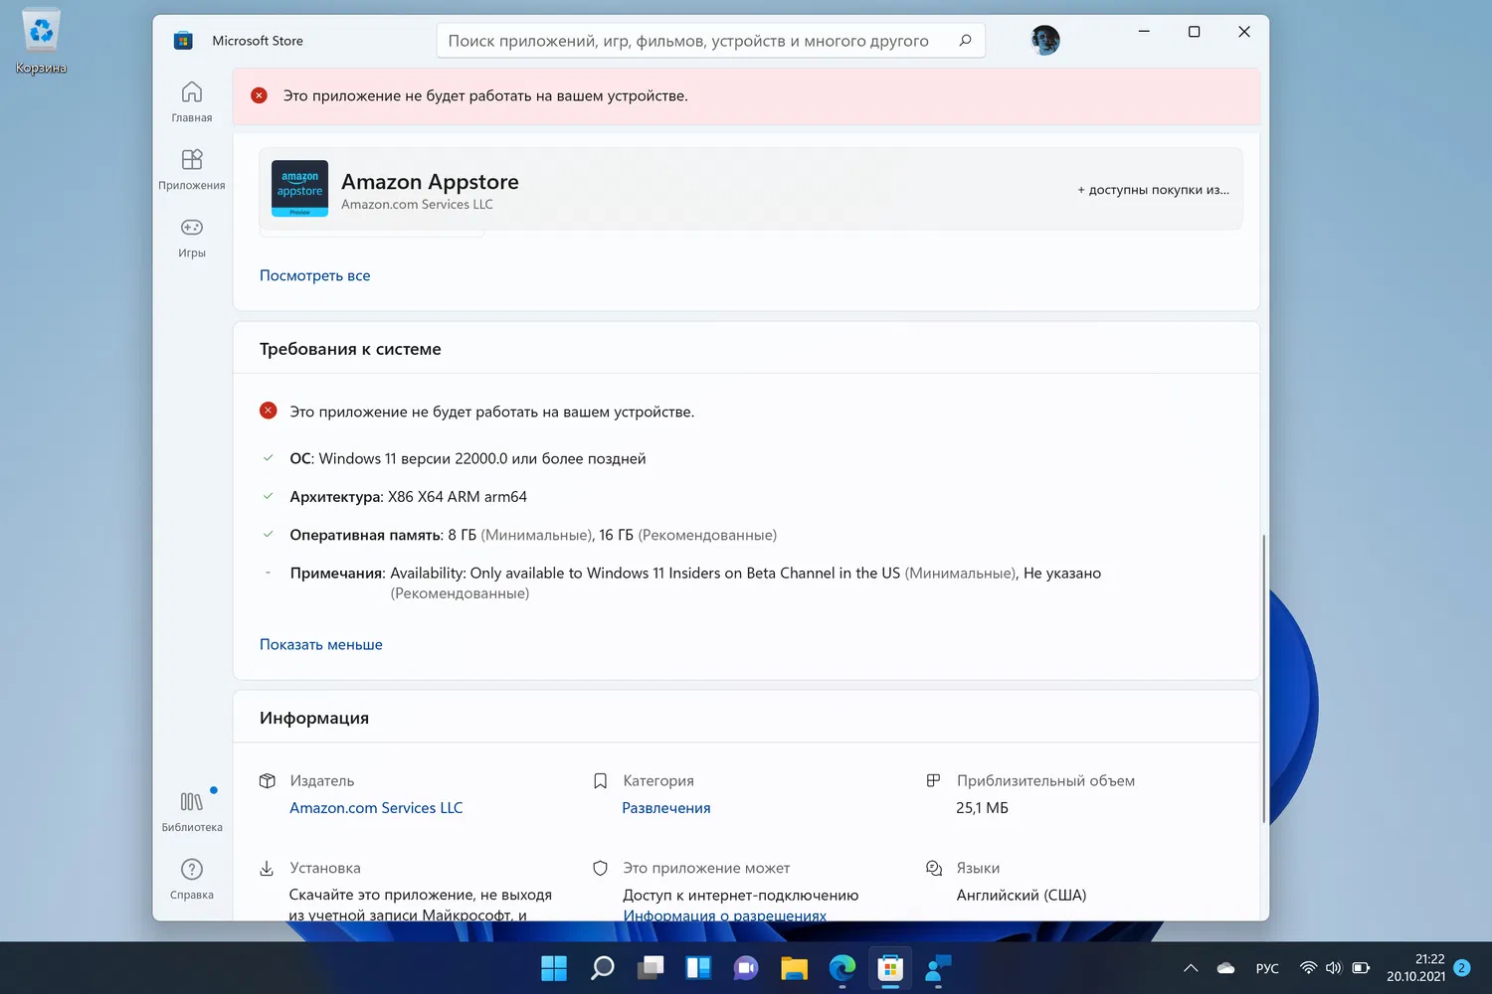Viewport: 1492px width, 994px height.
Task: Click the red error icon in top banner
Action: click(x=259, y=95)
